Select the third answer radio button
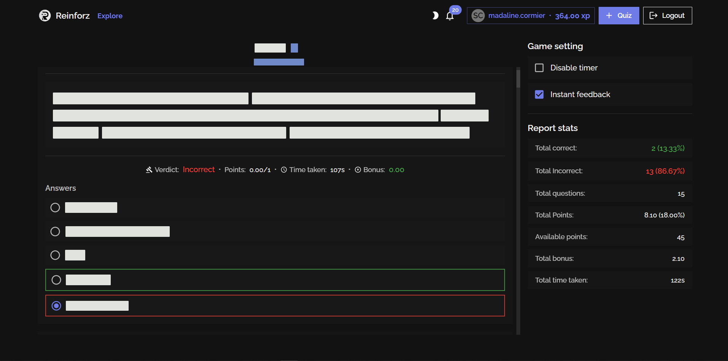Image resolution: width=728 pixels, height=361 pixels. point(55,255)
